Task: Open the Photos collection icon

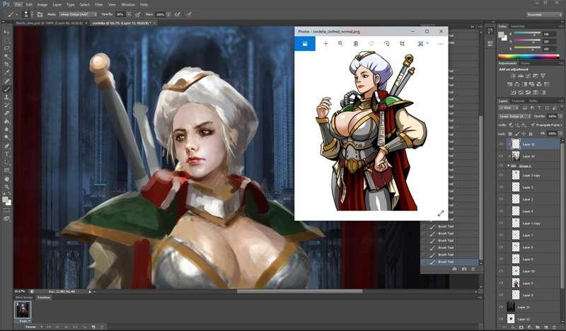Action: coord(305,44)
